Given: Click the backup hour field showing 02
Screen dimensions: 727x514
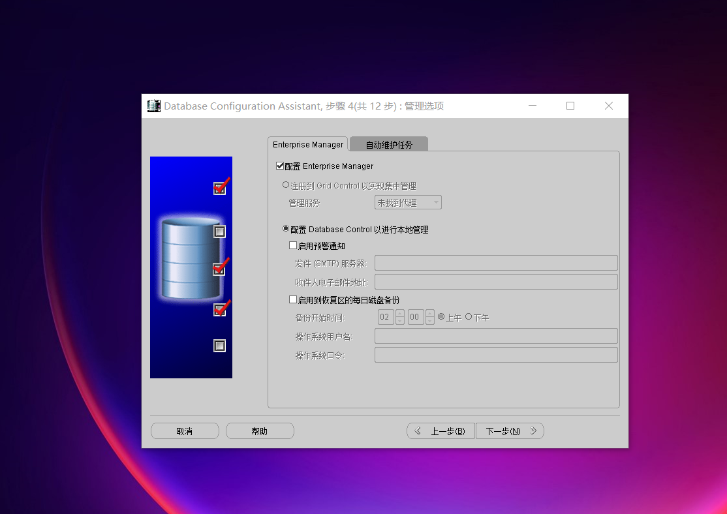Looking at the screenshot, I should (x=386, y=317).
